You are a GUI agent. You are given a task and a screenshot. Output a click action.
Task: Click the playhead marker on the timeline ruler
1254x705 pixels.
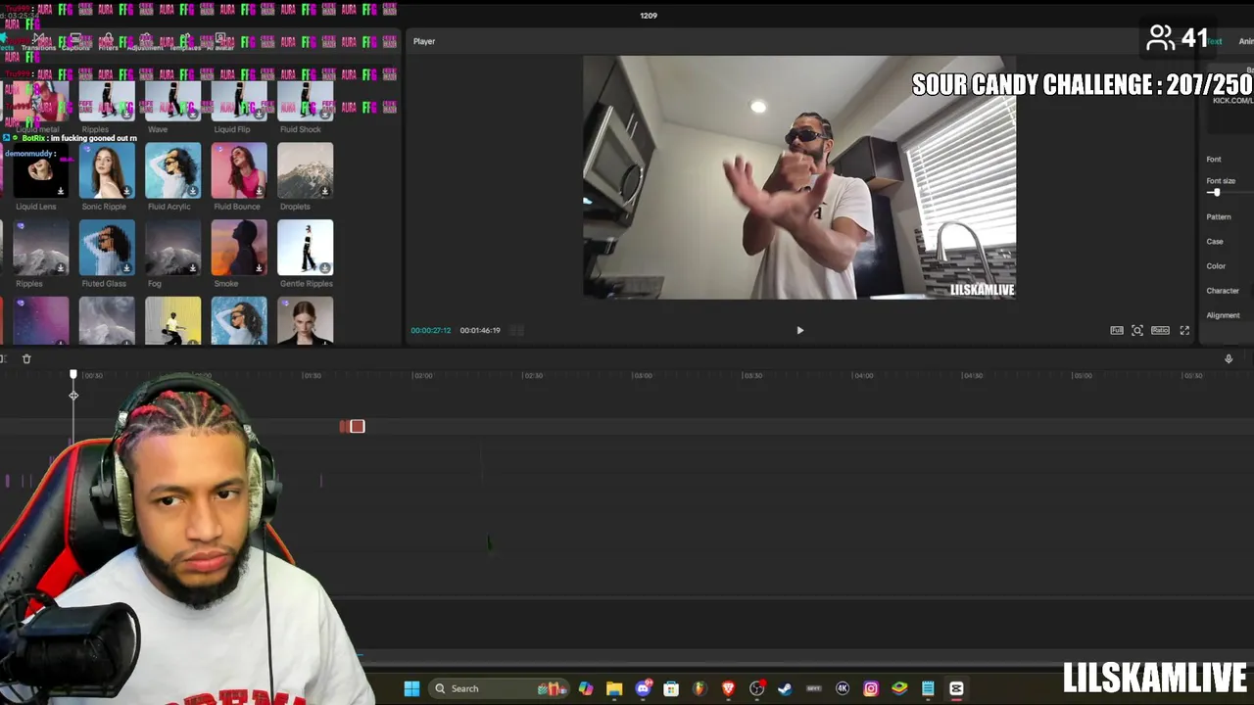[73, 375]
